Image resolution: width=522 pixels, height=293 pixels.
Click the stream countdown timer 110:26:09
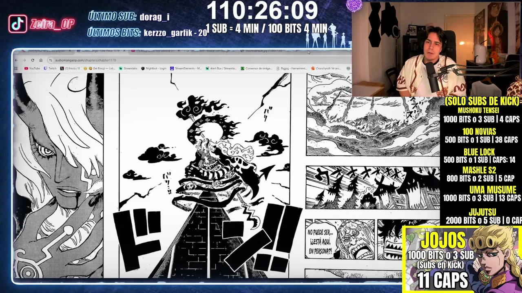click(262, 11)
